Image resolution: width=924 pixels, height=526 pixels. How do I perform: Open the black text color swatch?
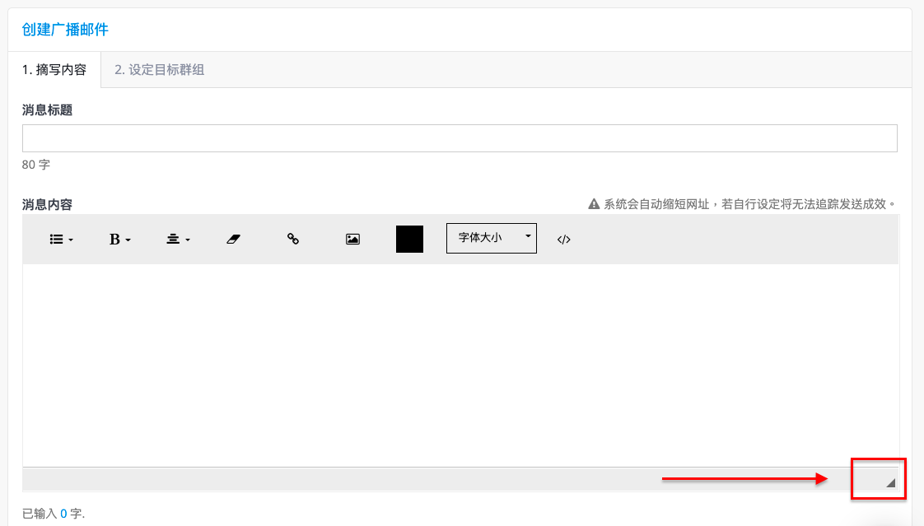point(409,240)
